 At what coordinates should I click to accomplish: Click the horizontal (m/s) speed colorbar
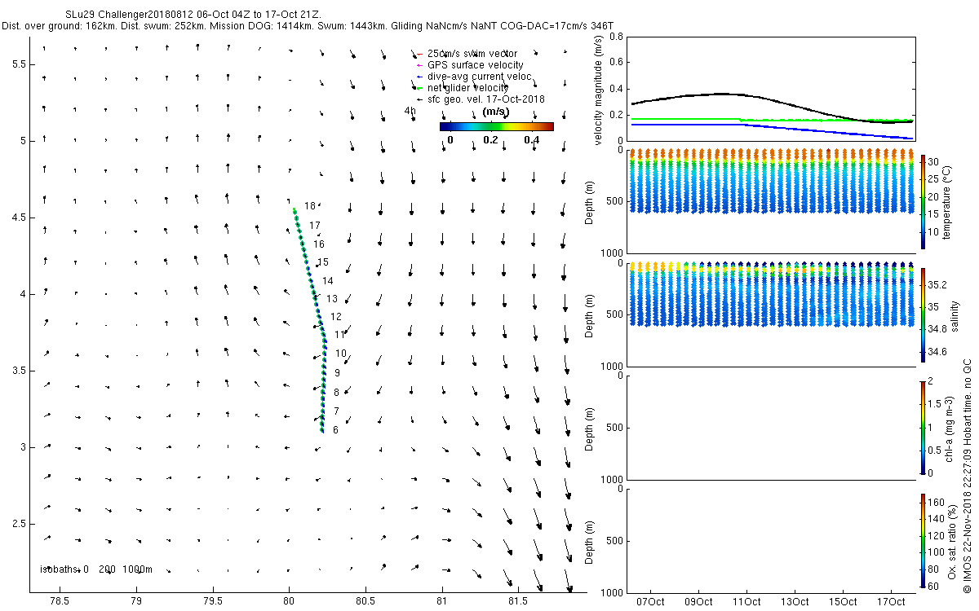pyautogui.click(x=496, y=126)
